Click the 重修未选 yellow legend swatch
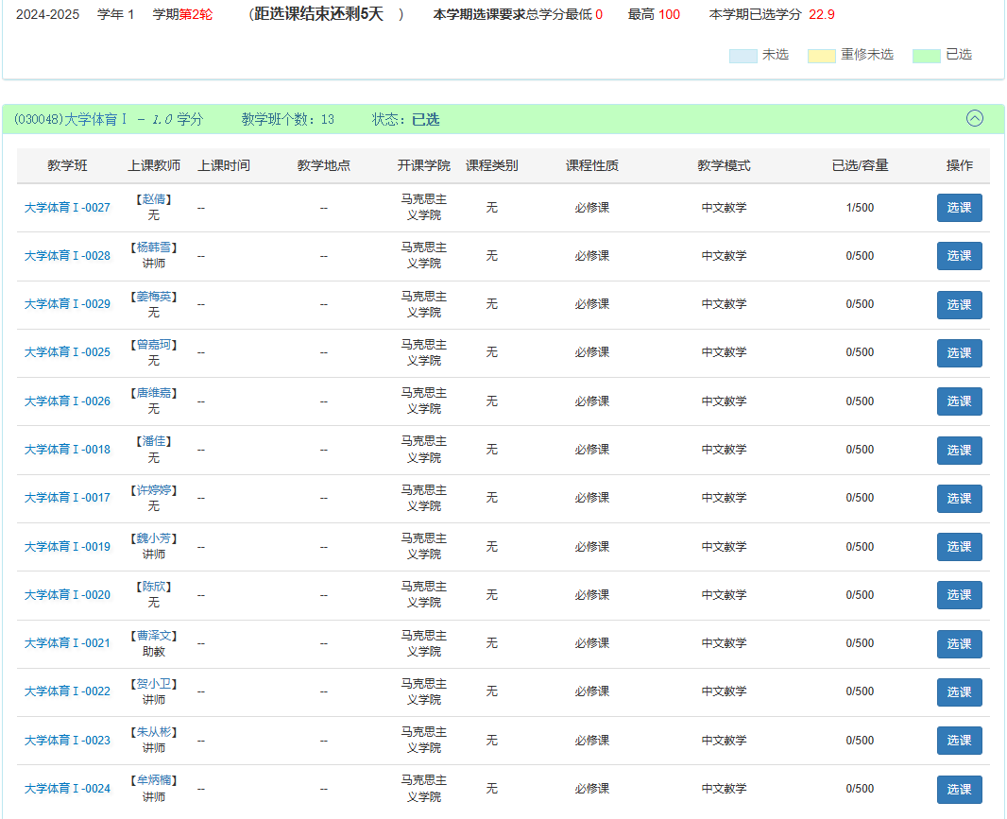 (822, 55)
